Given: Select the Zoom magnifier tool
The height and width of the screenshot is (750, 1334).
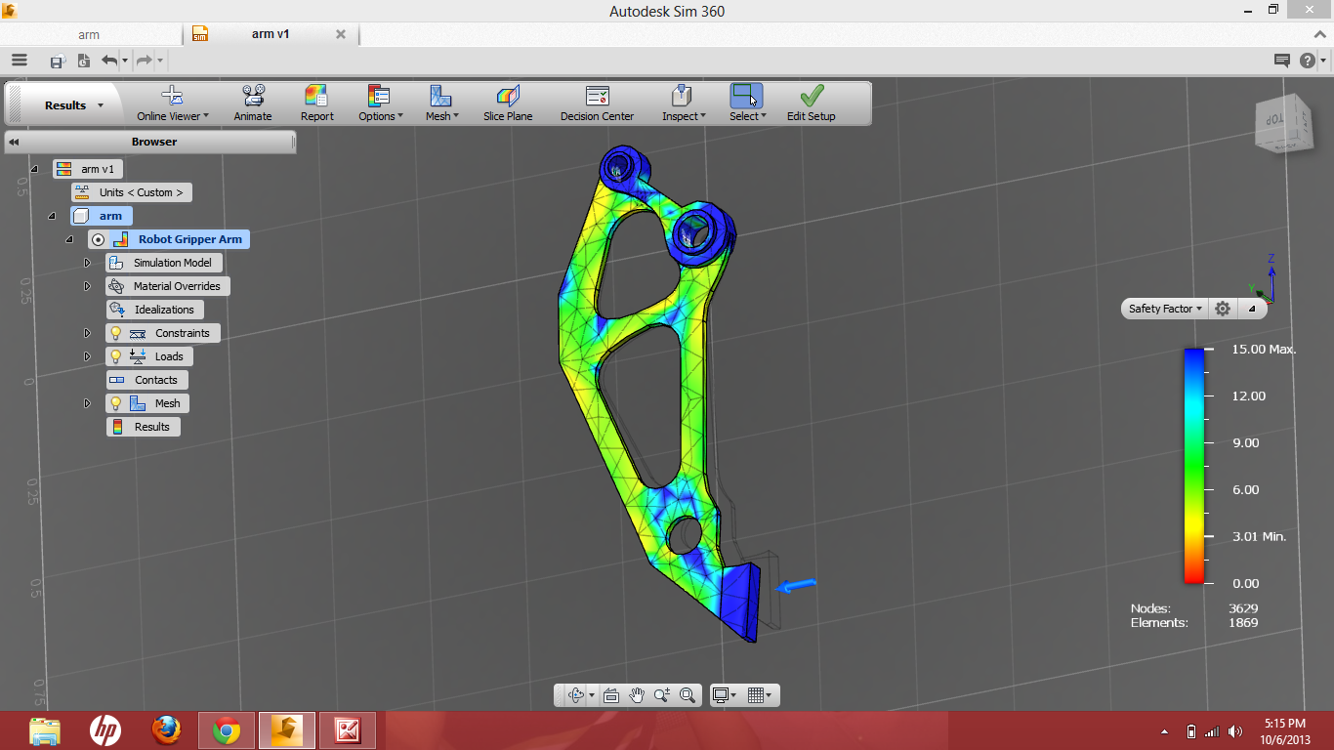Looking at the screenshot, I should 662,695.
